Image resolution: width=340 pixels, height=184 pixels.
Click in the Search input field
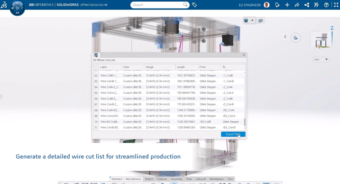click(156, 5)
